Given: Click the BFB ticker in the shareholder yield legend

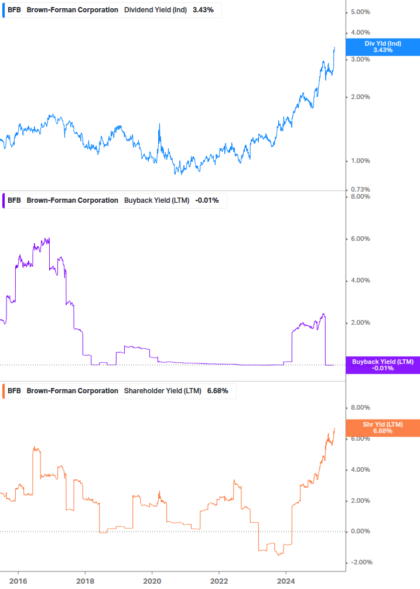Looking at the screenshot, I should [14, 391].
